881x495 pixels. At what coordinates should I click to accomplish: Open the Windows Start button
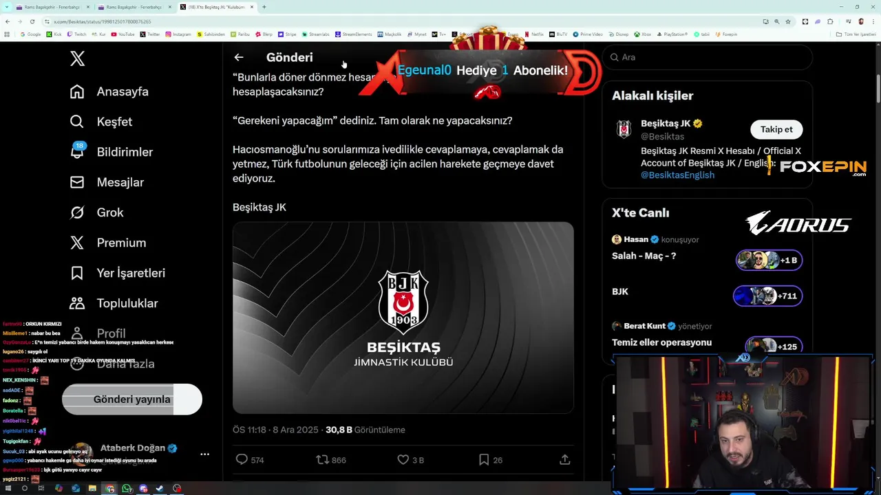[8, 489]
